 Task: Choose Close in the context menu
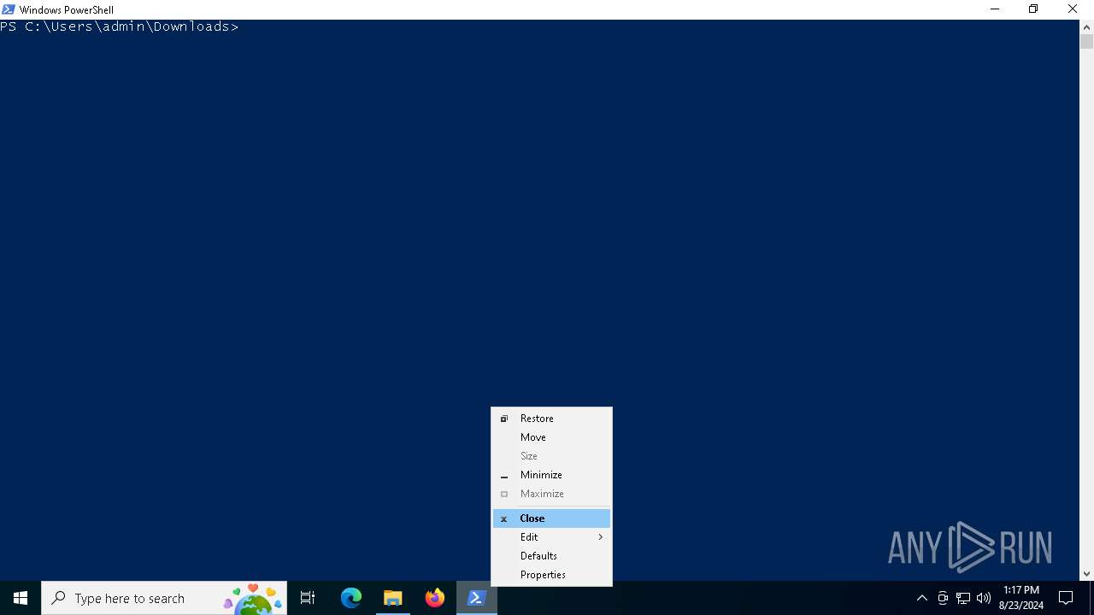click(551, 518)
